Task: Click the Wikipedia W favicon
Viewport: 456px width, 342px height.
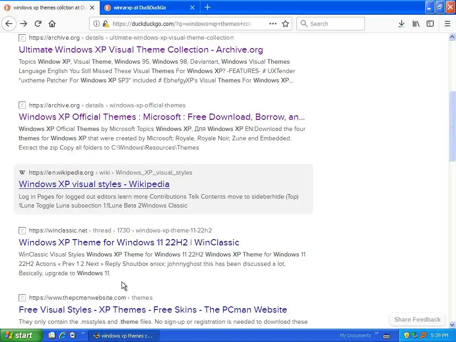Action: (x=22, y=172)
